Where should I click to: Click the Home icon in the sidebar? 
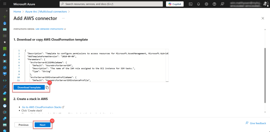pos(4,23)
